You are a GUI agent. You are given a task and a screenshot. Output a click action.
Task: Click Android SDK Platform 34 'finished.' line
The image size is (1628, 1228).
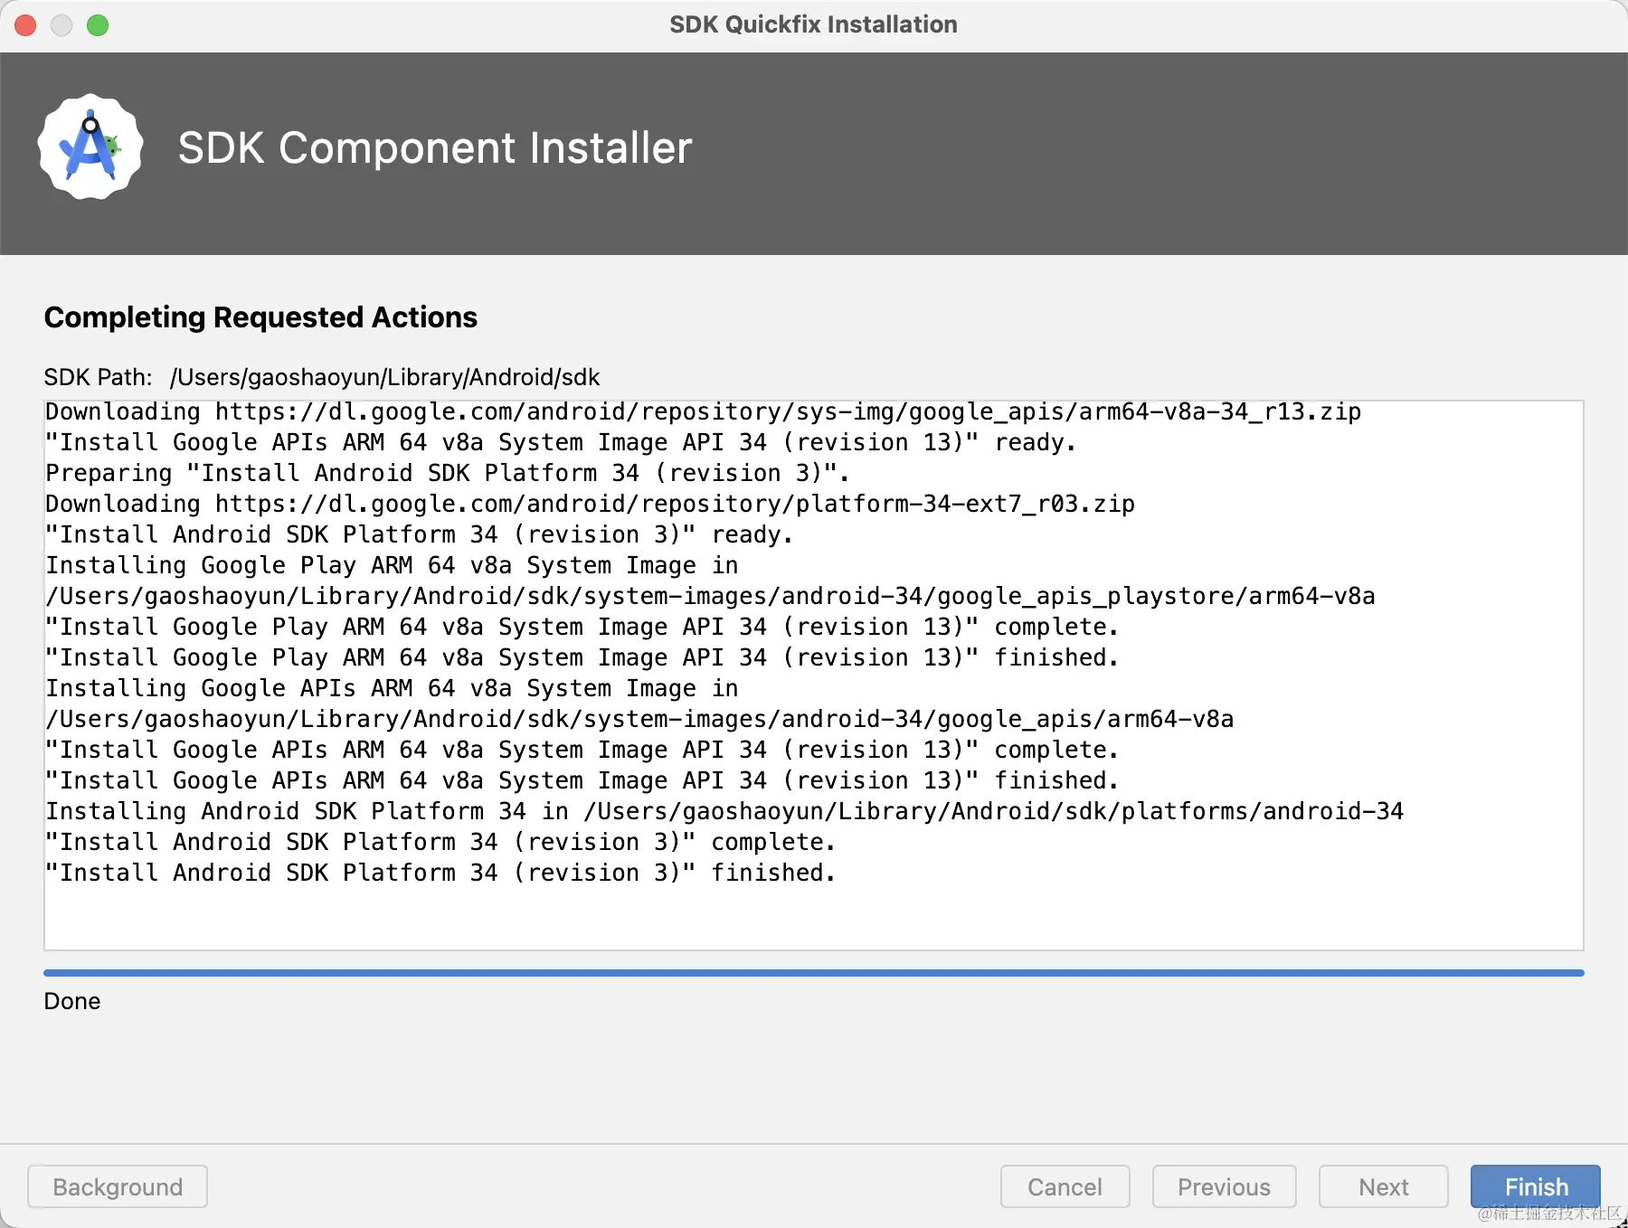coord(440,873)
